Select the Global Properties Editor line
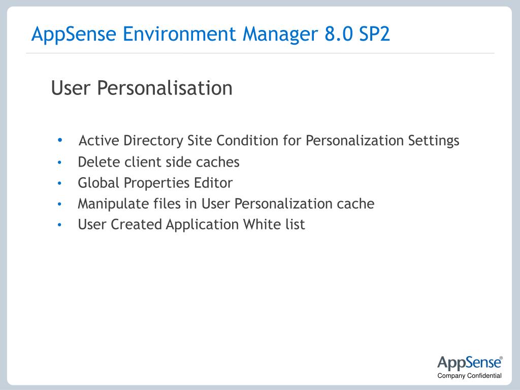This screenshot has height=390, width=520. point(155,183)
